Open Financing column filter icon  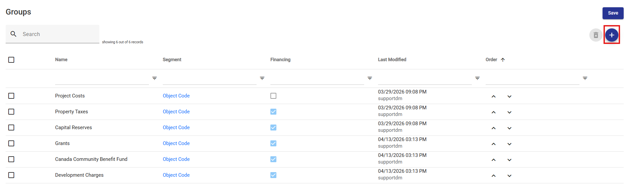click(x=370, y=78)
